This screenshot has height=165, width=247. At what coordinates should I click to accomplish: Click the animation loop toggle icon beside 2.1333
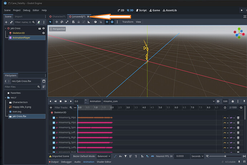241,107
